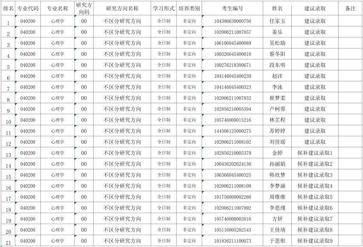Select exam number 100276218380671

(x=233, y=65)
